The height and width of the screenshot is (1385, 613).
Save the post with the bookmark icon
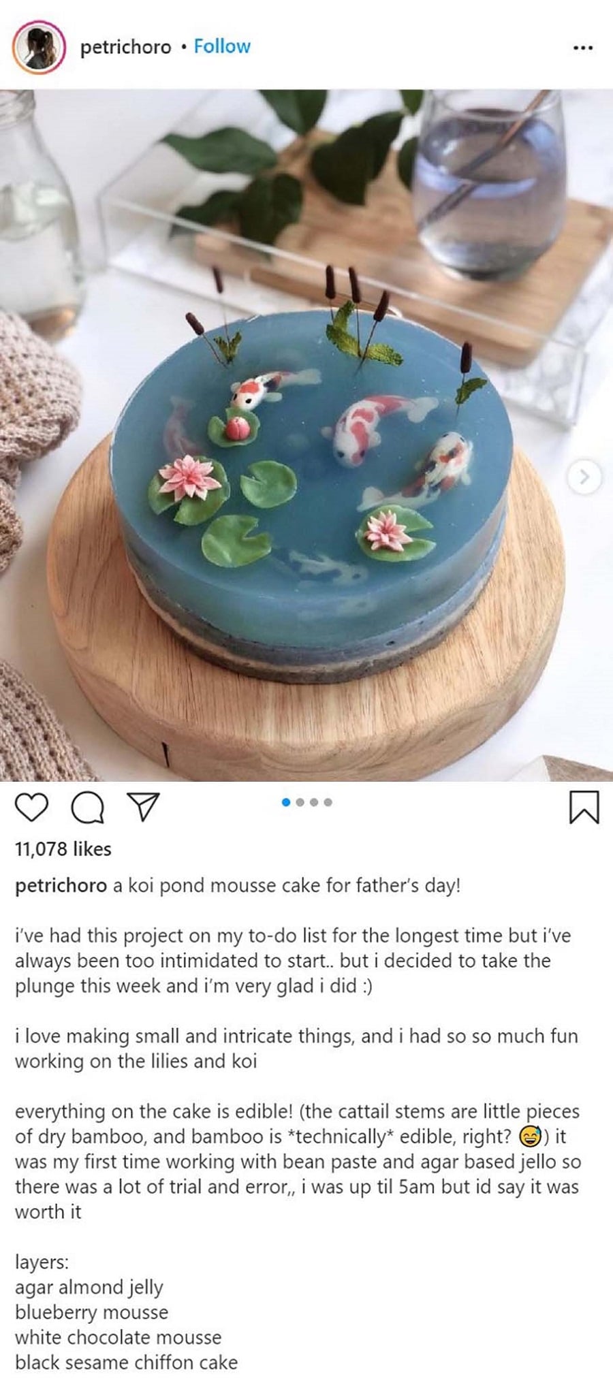pos(584,808)
